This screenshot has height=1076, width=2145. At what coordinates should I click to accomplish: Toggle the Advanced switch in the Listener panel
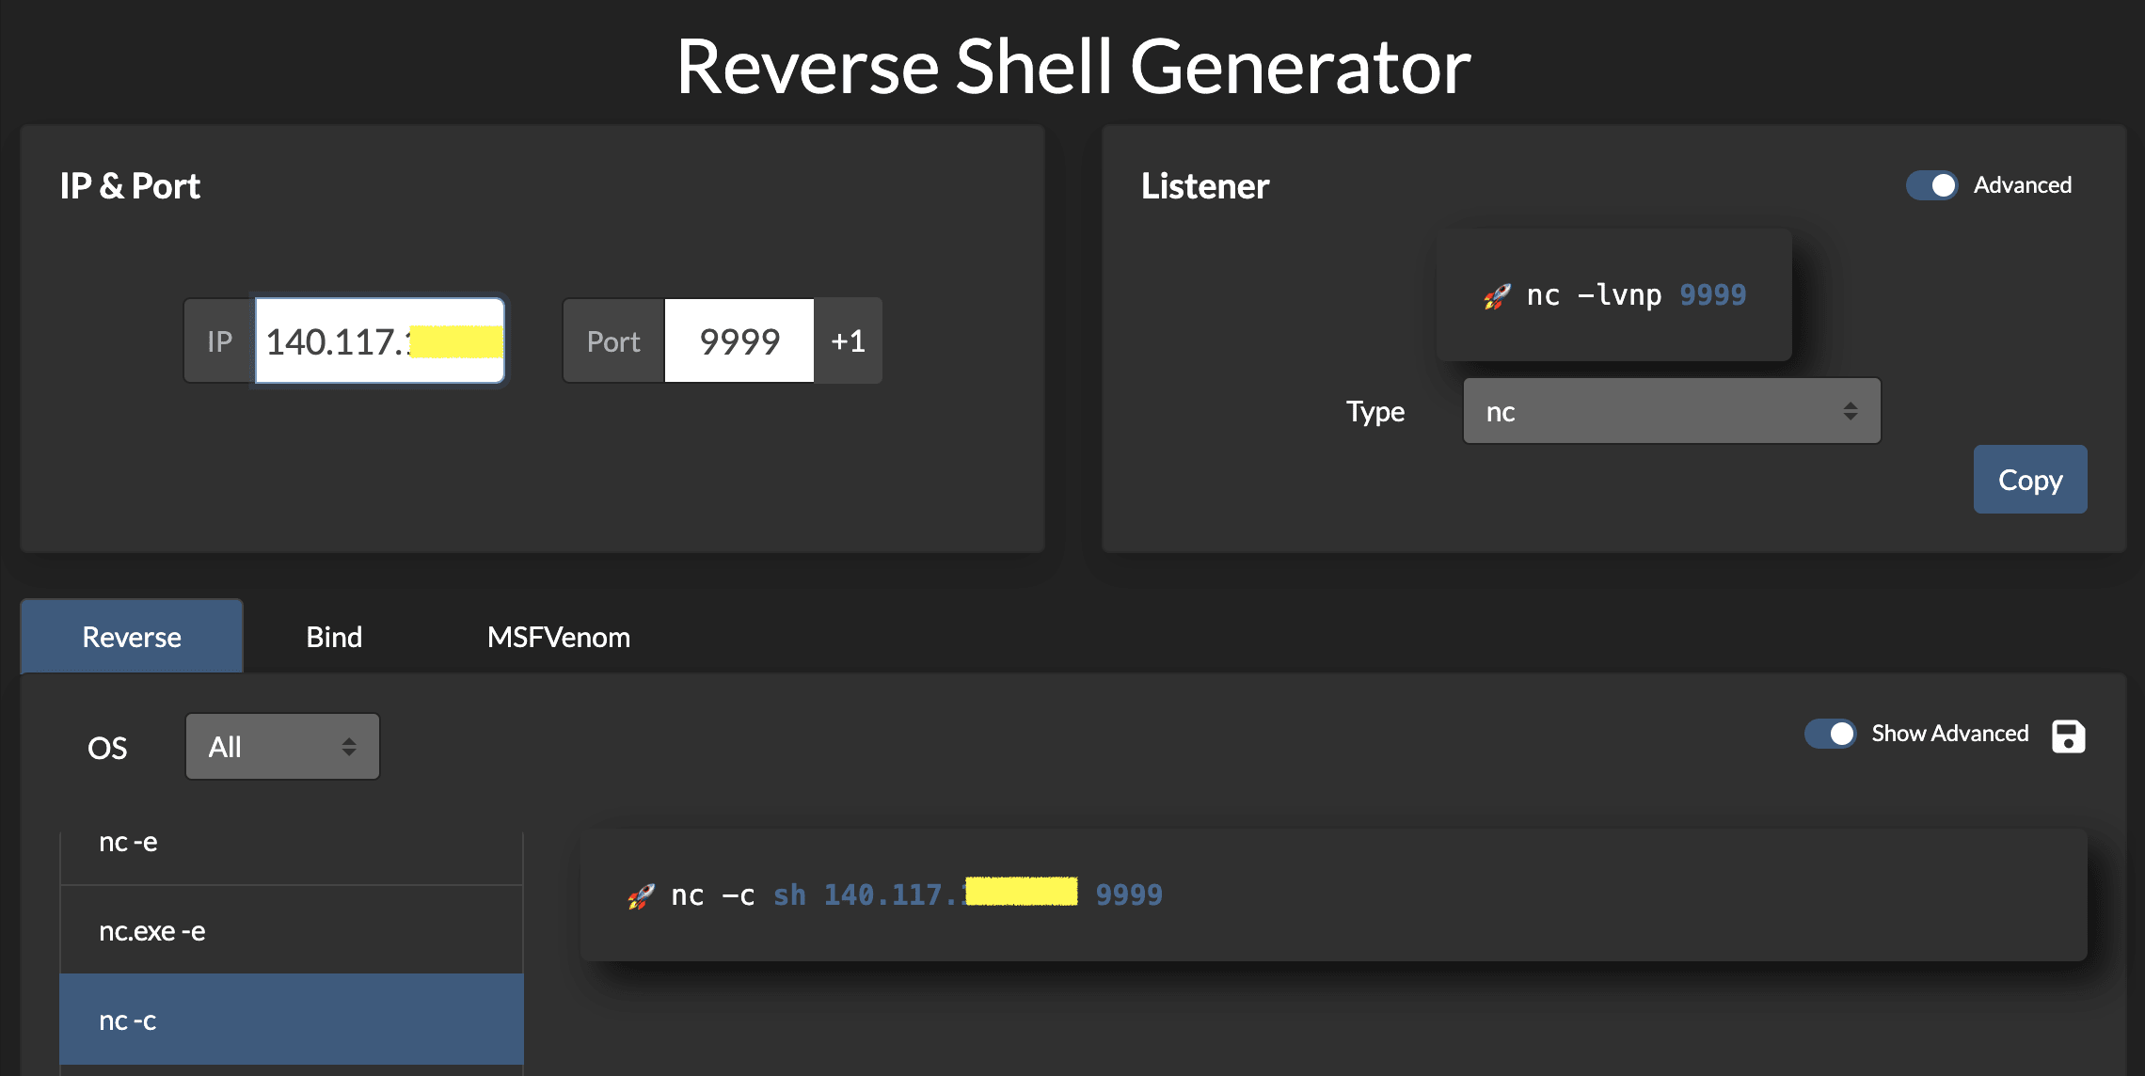pyautogui.click(x=1931, y=185)
